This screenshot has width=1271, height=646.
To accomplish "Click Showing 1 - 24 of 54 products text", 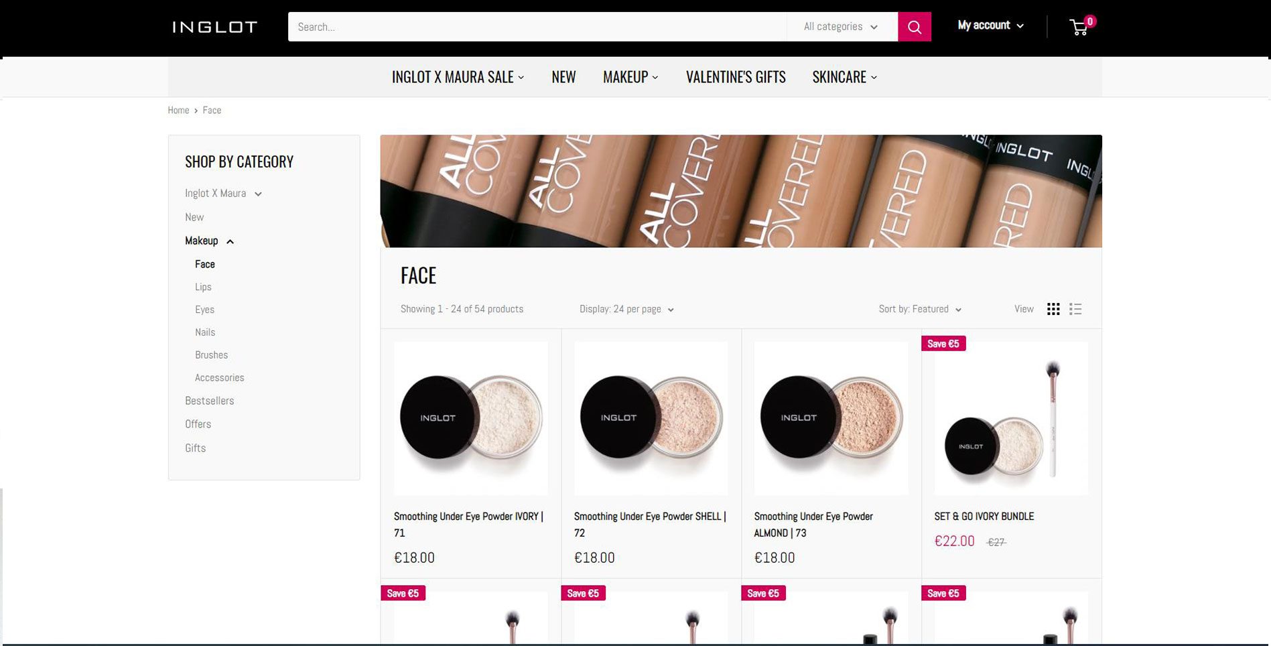I will coord(462,309).
